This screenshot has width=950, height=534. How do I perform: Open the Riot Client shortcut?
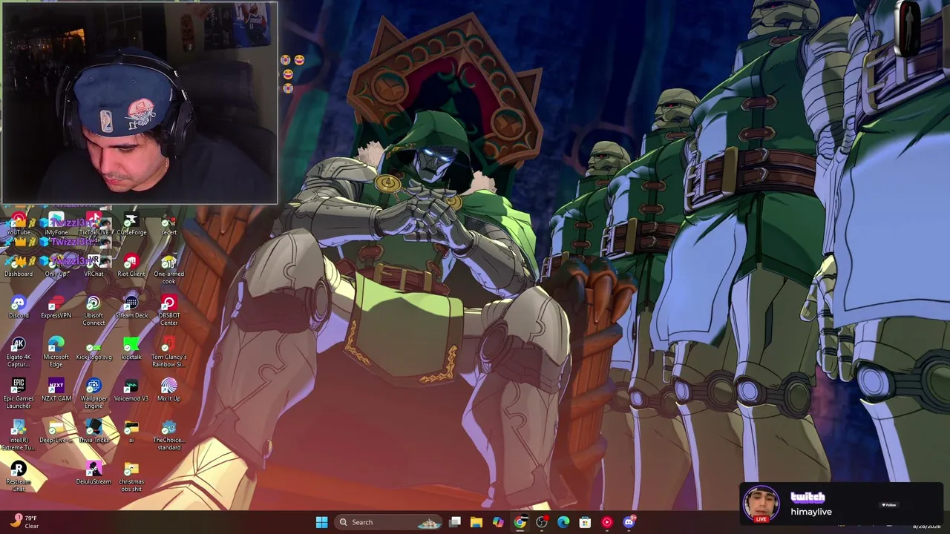point(131,265)
